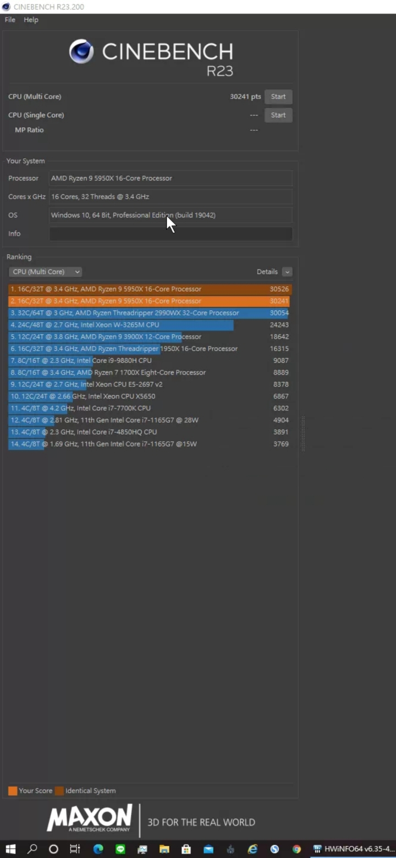Switch to HWiNFO64 taskbar window

tap(353, 849)
